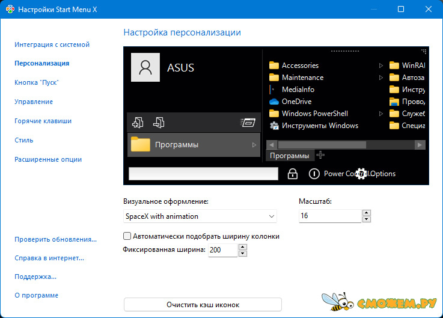This screenshot has height=318, width=443.
Task: Expand the Maintenance submenu arrow
Action: click(x=381, y=78)
